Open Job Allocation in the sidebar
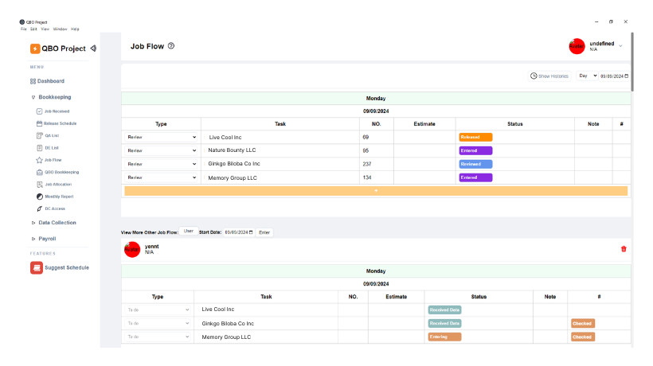The height and width of the screenshot is (366, 653). pyautogui.click(x=58, y=184)
